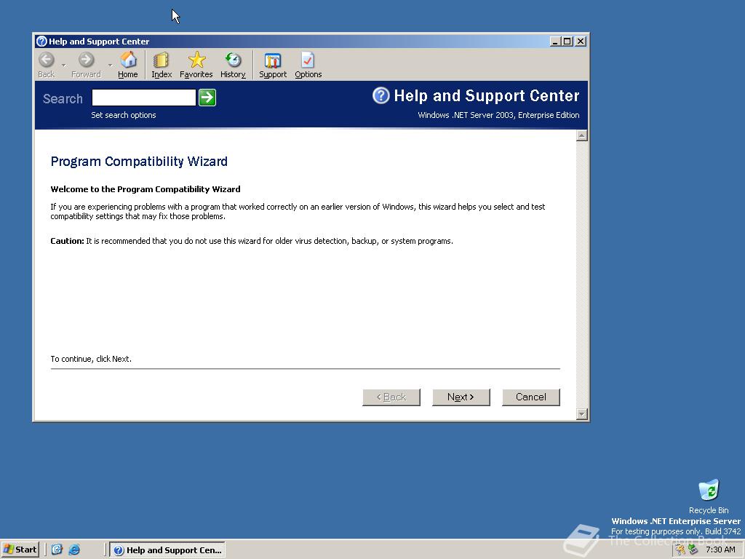Click the Forward toolbar arrow icon
Image resolution: width=745 pixels, height=559 pixels.
pos(86,60)
